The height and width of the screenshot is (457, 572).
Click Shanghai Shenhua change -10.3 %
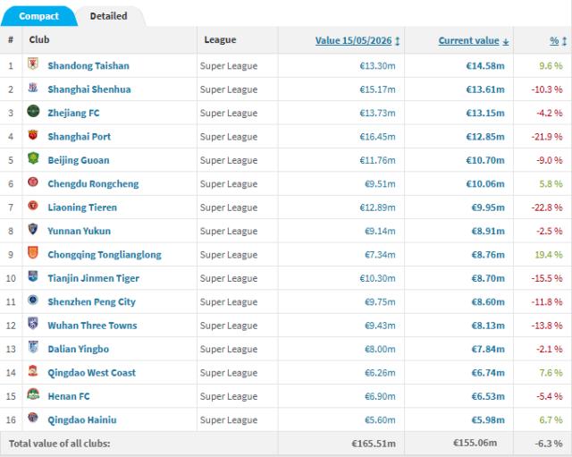click(547, 89)
